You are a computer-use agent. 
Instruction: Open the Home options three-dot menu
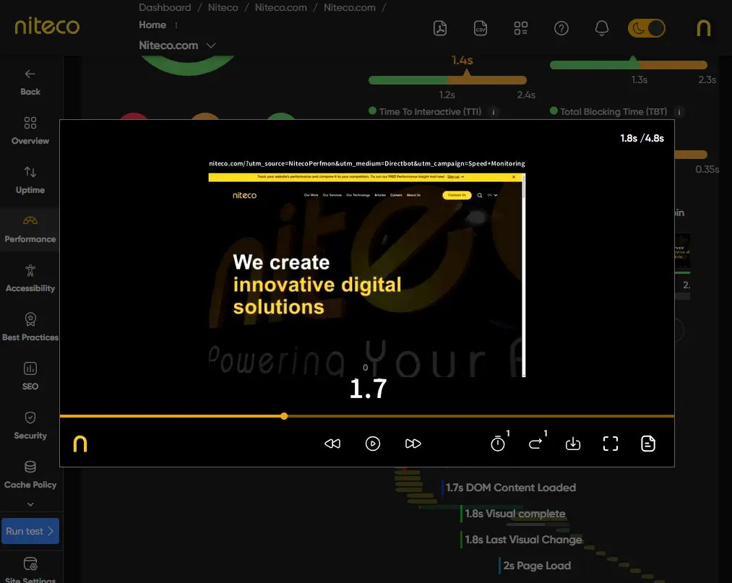click(176, 25)
